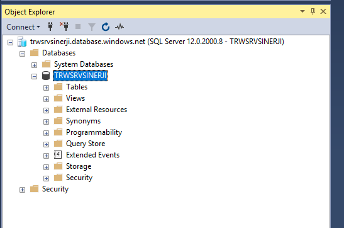Open the Object Explorer window position dropdown arrow

click(x=302, y=11)
